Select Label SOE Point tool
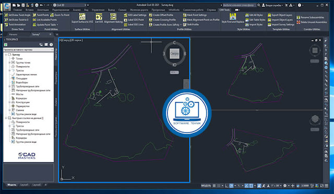Image resolution: width=334 pixels, height=194 pixels. coord(134,20)
